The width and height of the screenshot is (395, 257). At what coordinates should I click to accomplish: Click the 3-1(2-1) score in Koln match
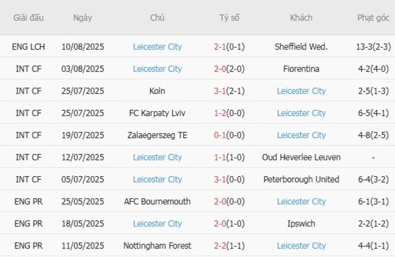pyautogui.click(x=229, y=91)
